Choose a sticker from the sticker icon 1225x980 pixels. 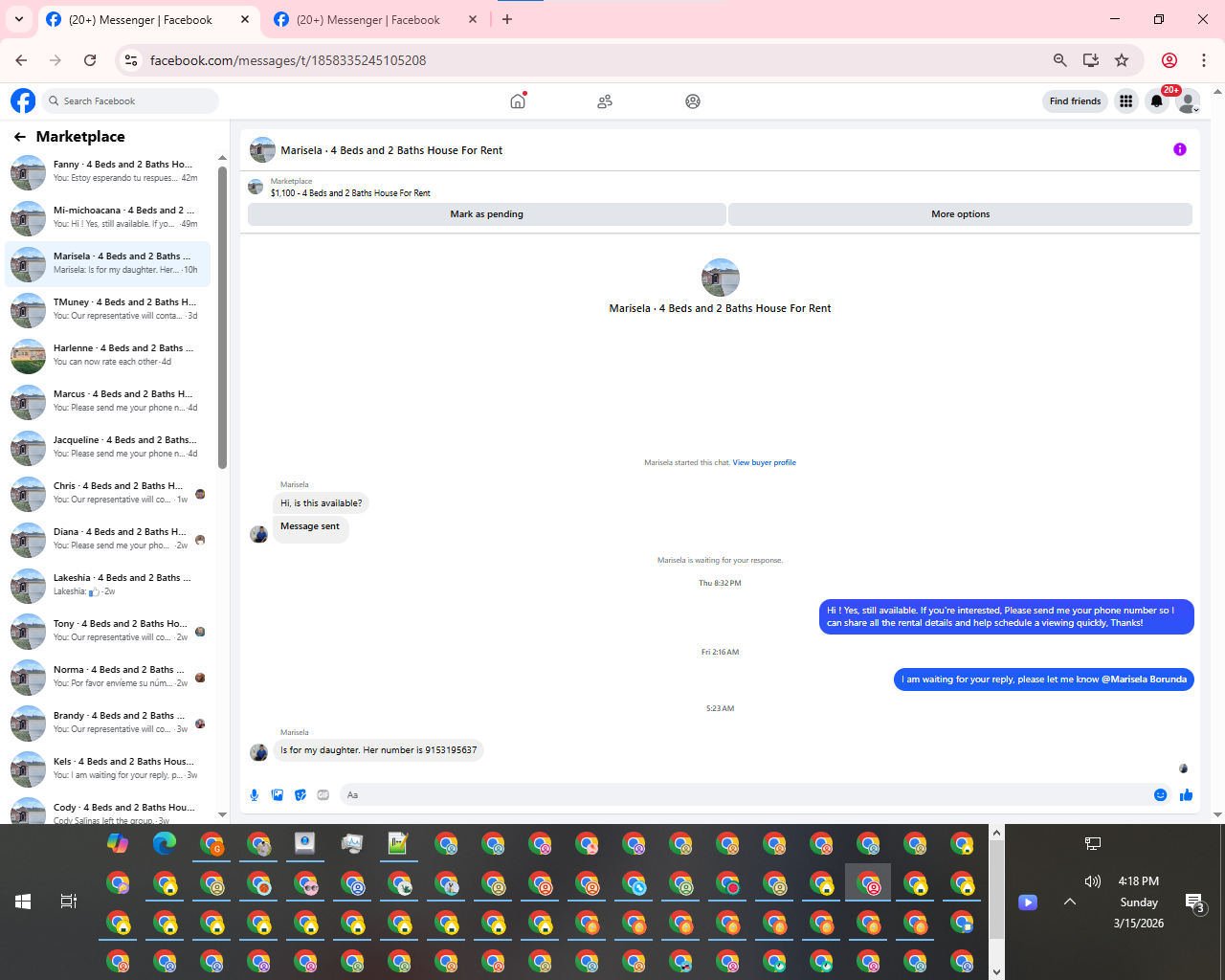(301, 794)
